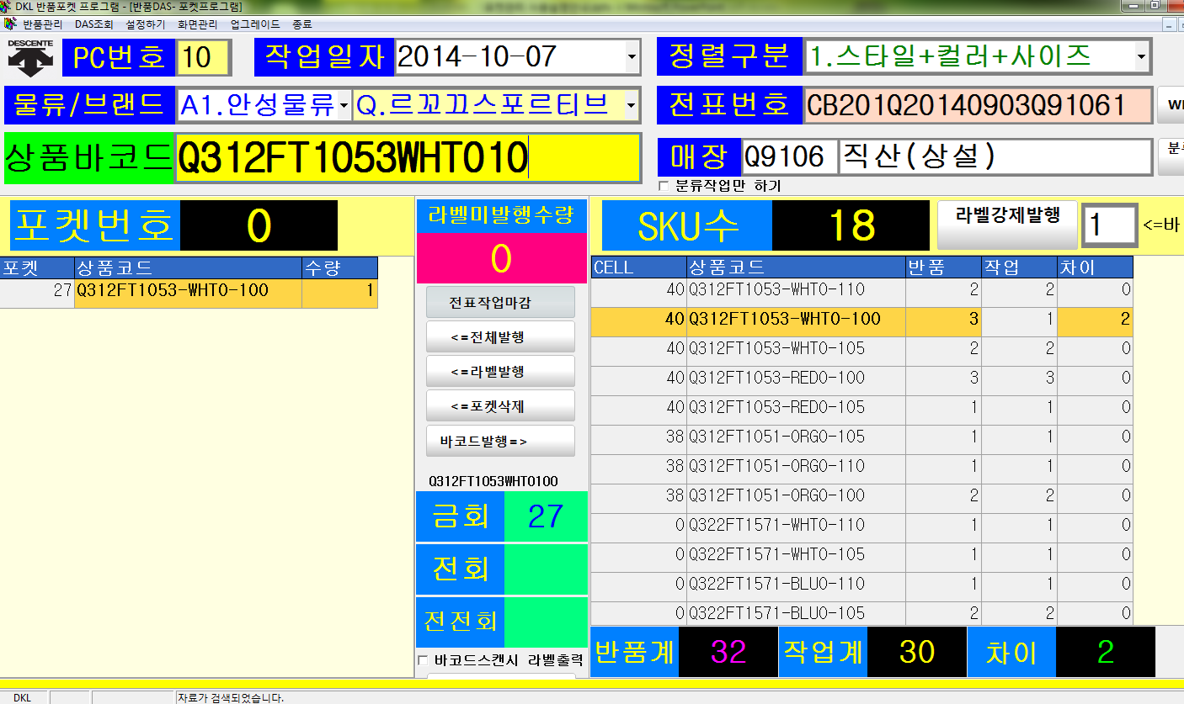This screenshot has width=1184, height=704.
Task: Click the small icon left of 반품관리 menu
Action: pos(9,24)
